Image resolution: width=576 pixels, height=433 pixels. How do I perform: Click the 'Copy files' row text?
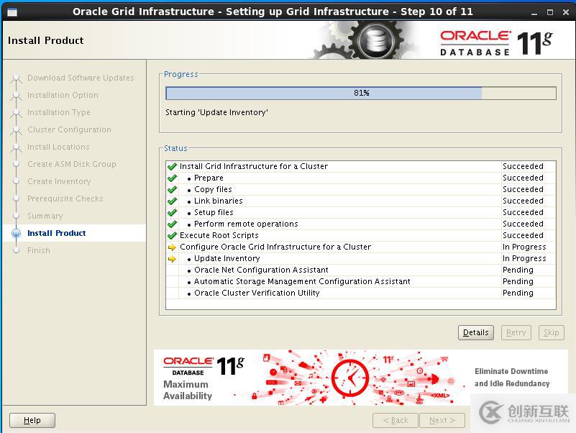213,190
